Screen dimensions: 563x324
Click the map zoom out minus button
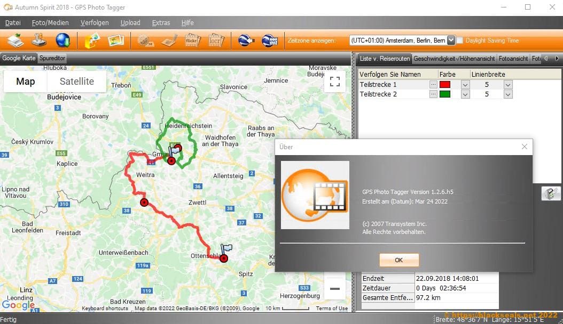click(x=335, y=288)
